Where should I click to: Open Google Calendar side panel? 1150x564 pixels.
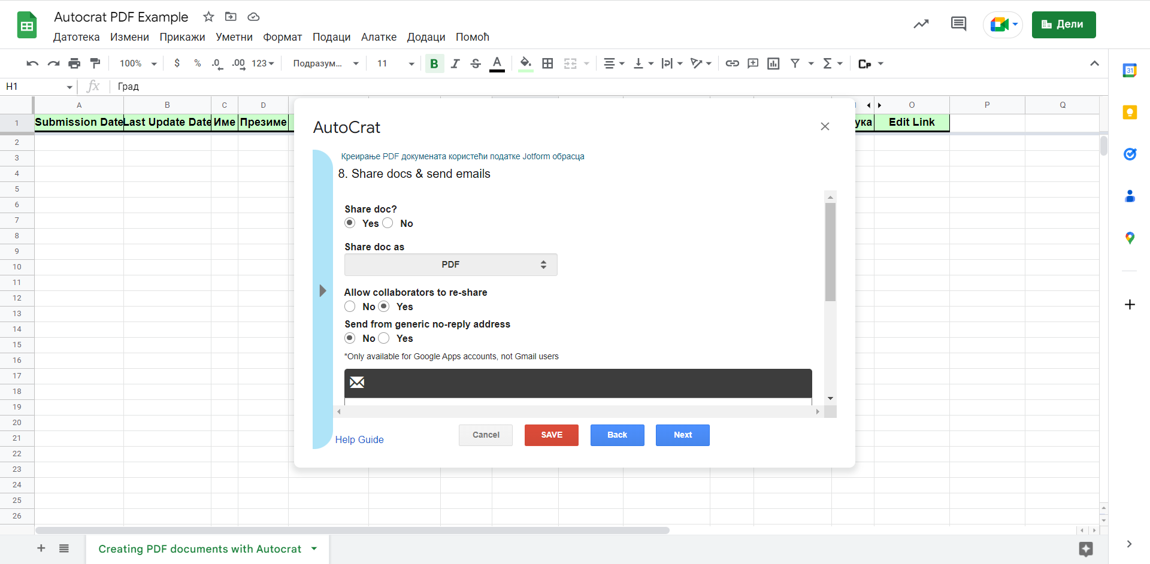[x=1130, y=70]
